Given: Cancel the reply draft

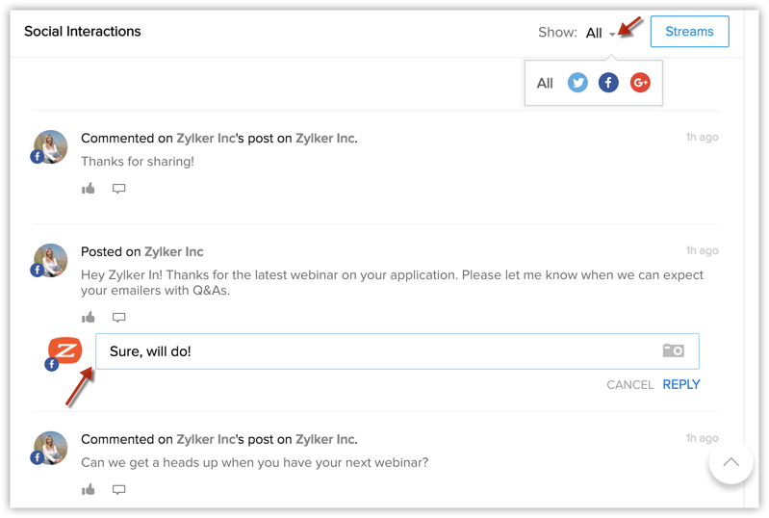Looking at the screenshot, I should point(629,385).
